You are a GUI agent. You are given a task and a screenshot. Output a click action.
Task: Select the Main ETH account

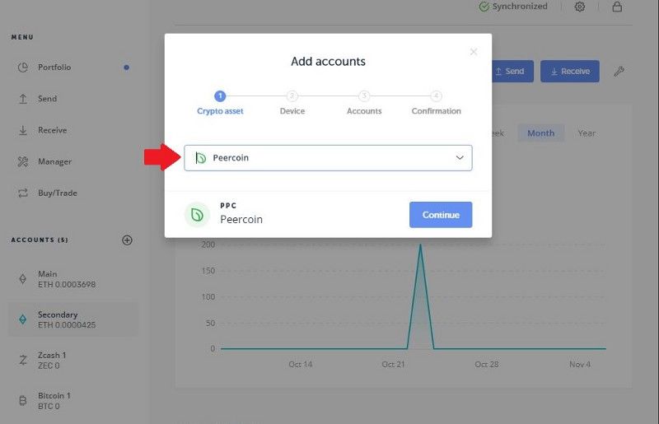(x=72, y=279)
